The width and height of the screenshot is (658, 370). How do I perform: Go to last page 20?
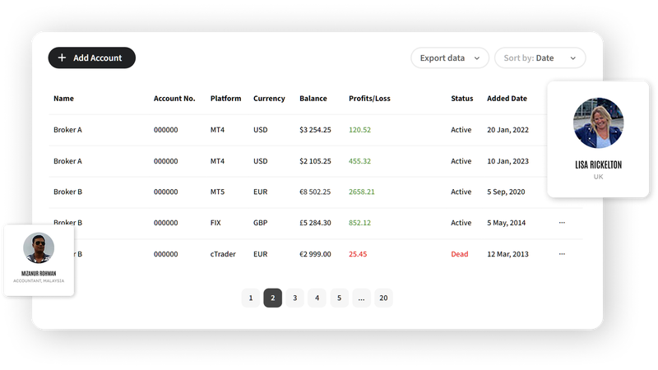(x=383, y=298)
